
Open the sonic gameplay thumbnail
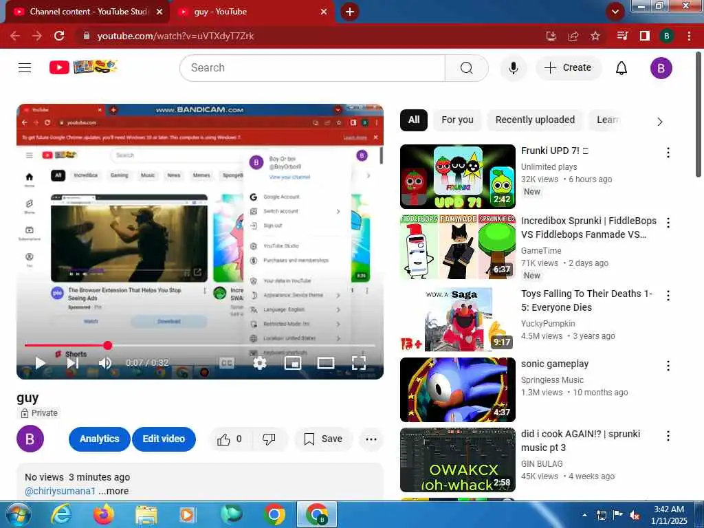pyautogui.click(x=457, y=390)
